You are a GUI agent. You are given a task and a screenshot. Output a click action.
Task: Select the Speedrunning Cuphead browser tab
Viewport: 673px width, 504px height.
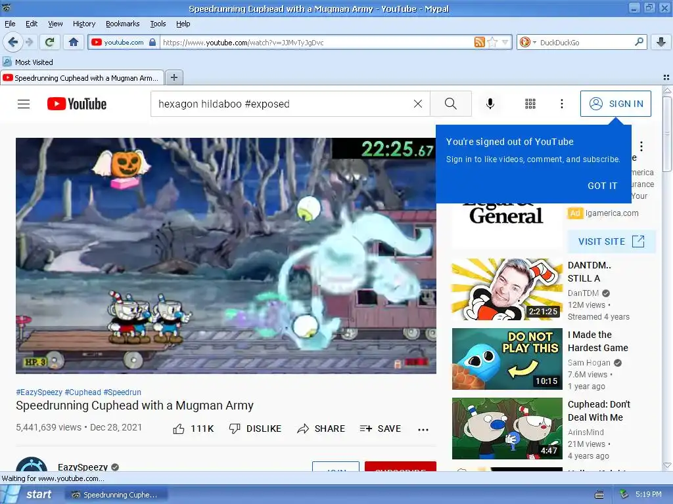click(82, 77)
